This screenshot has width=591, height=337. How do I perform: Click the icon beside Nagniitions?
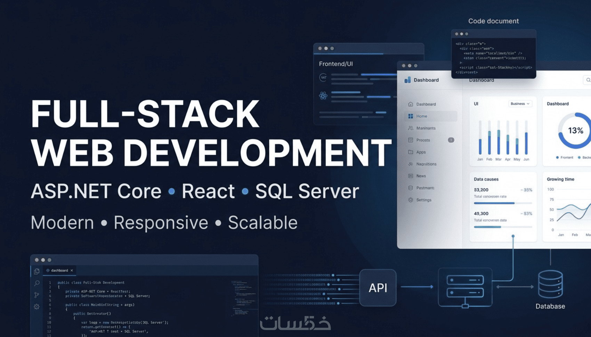(x=411, y=164)
